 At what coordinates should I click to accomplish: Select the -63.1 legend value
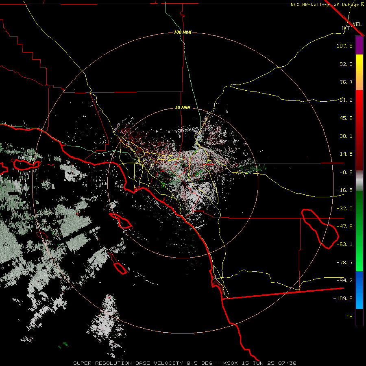pyautogui.click(x=344, y=244)
